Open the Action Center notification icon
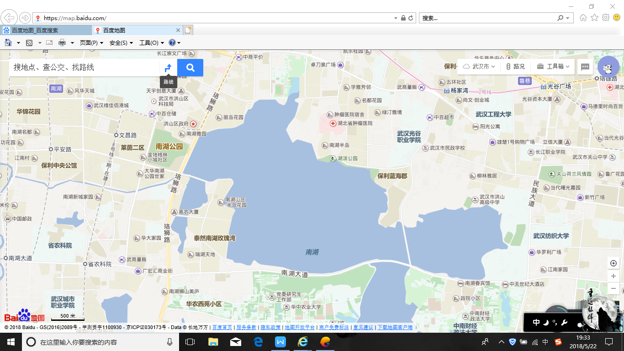Viewport: 624px width, 351px height. click(609, 342)
